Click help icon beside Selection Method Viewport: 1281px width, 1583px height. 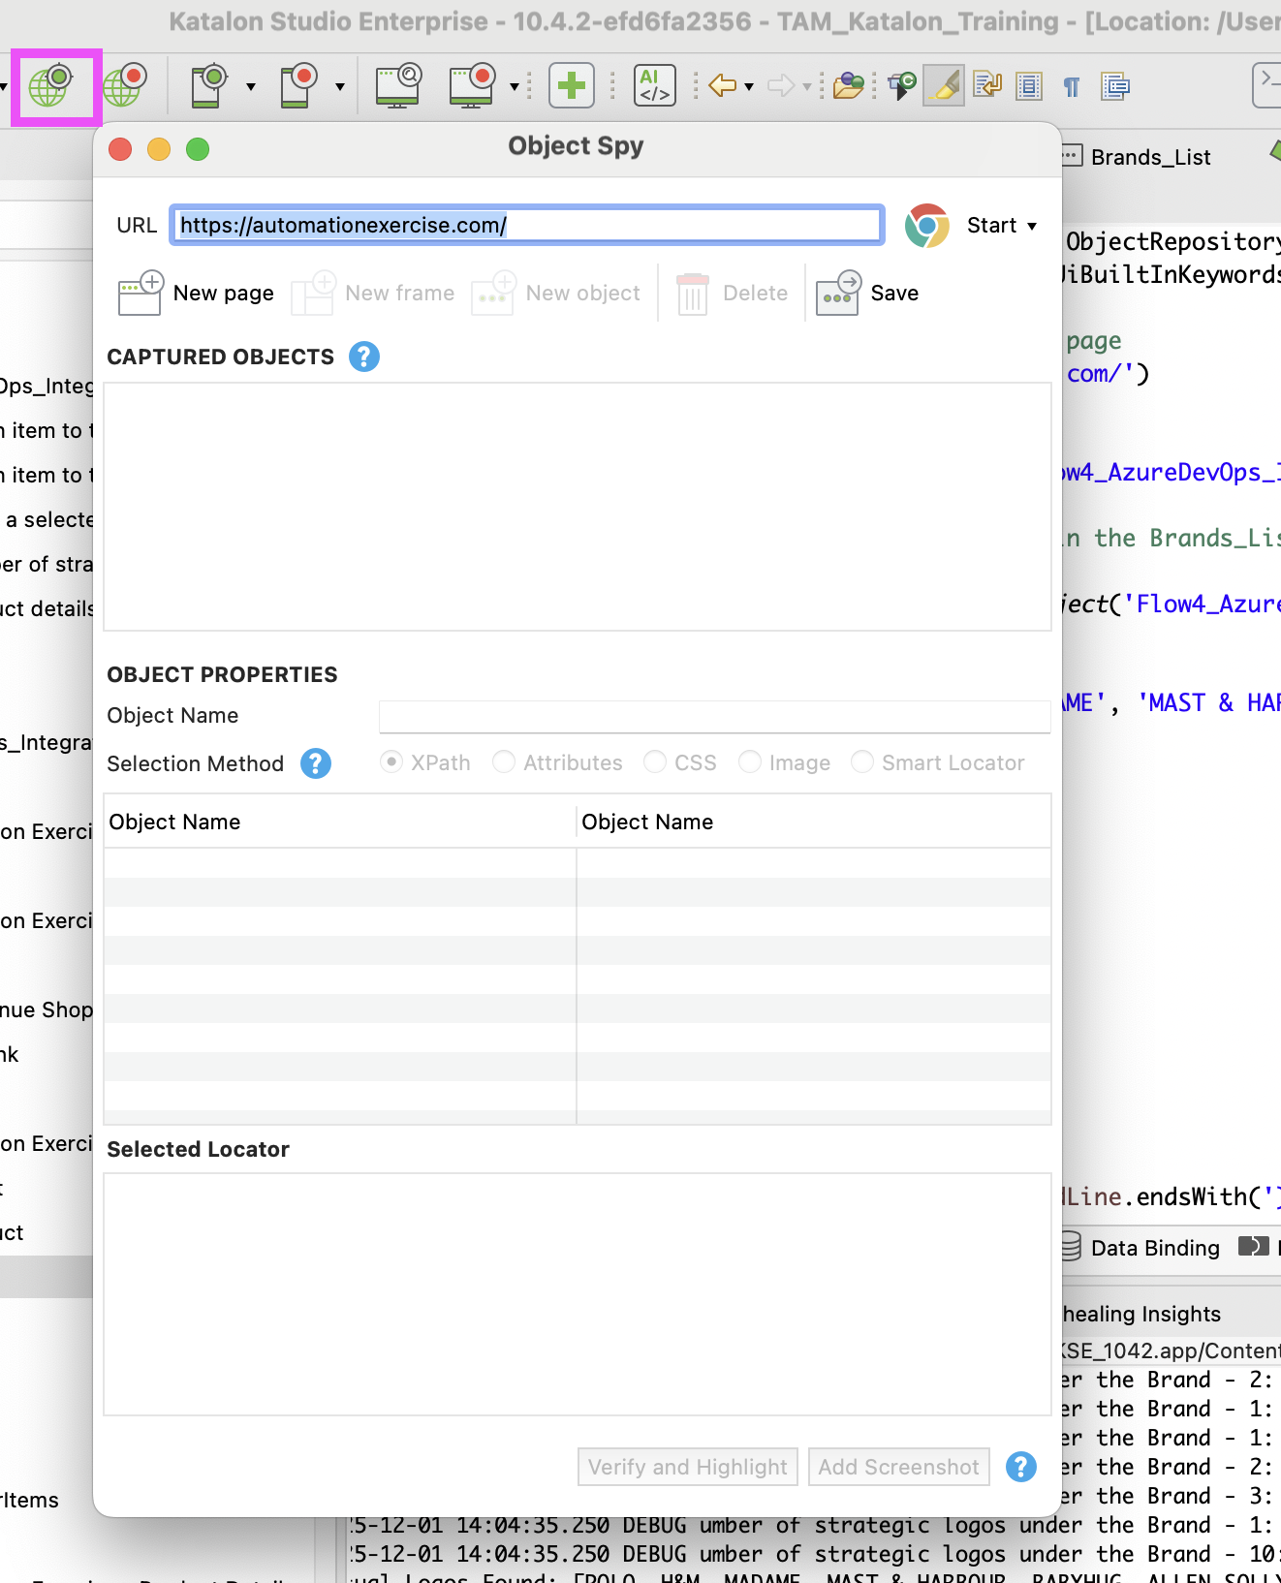(316, 763)
